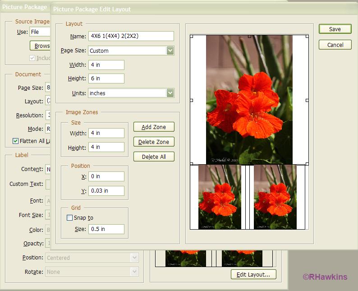Delete the selected image zone
The height and width of the screenshot is (291, 358).
pyautogui.click(x=154, y=142)
